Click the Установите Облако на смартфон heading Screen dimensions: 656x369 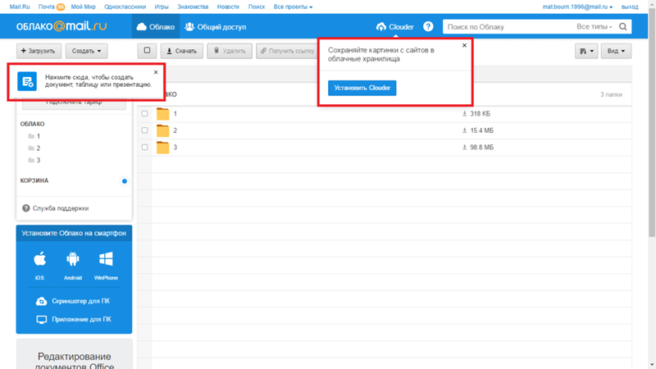pyautogui.click(x=74, y=233)
